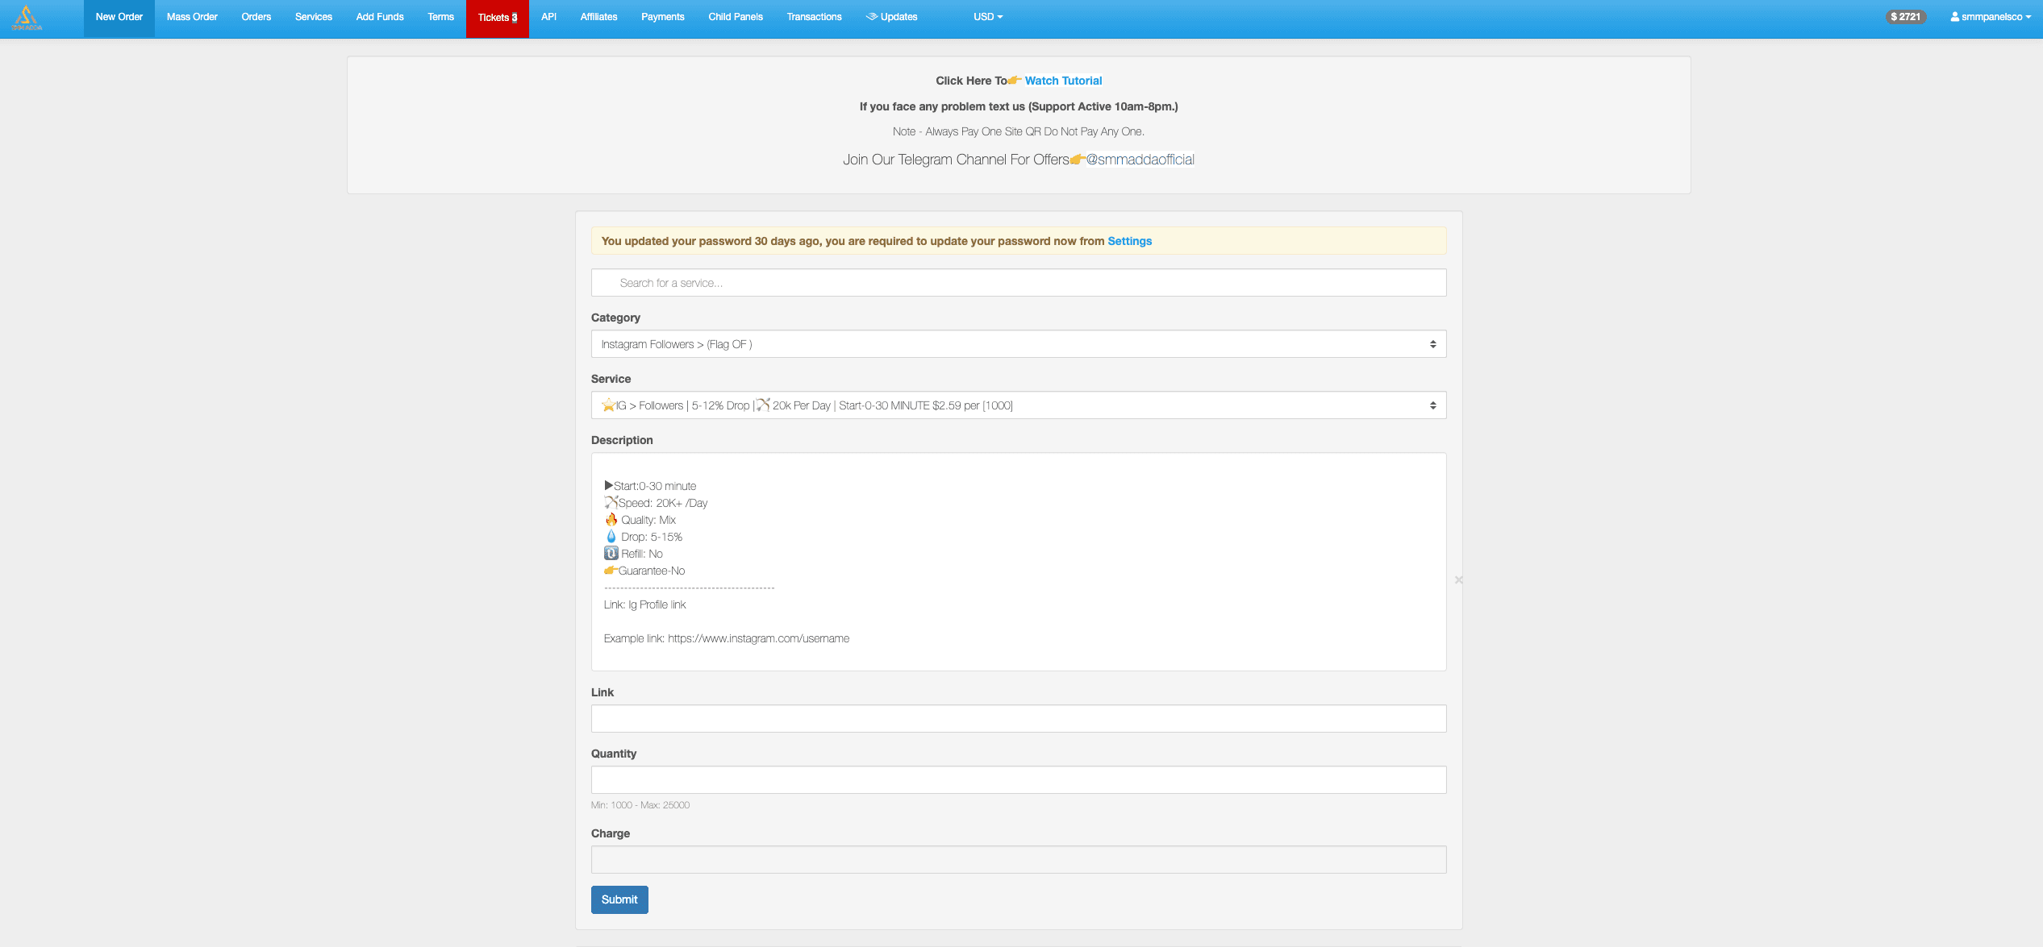The width and height of the screenshot is (2043, 947).
Task: Follow the Settings link in password warning
Action: (1129, 241)
